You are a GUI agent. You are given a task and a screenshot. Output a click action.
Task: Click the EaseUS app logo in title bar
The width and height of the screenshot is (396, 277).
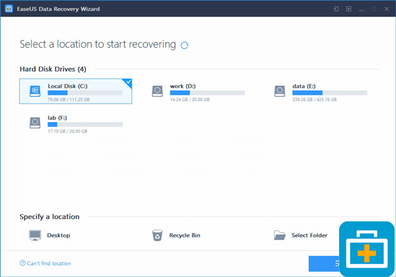(9, 9)
